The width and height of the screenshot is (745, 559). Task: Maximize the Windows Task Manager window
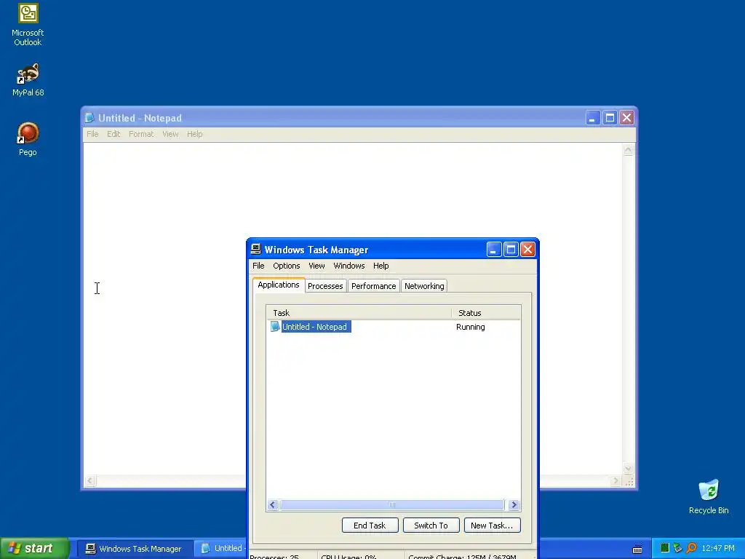511,249
